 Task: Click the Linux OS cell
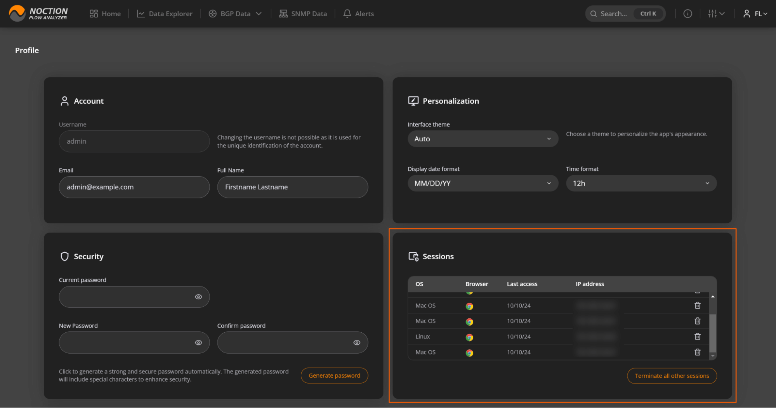coord(422,337)
